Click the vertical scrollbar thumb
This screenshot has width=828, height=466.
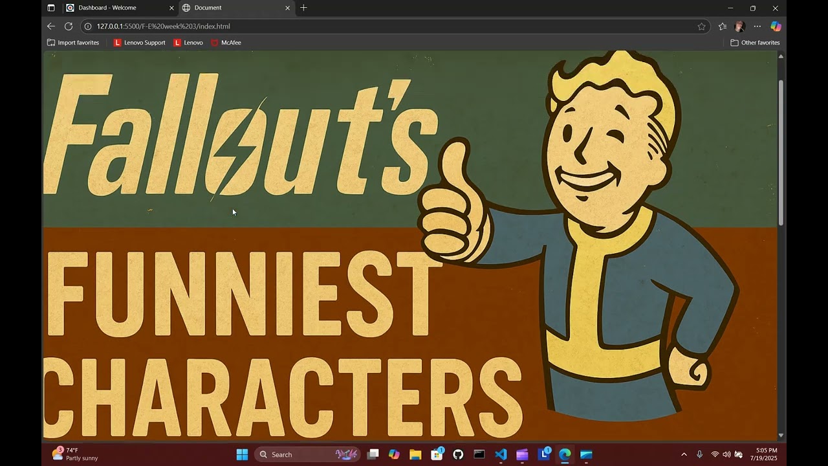coord(781,153)
